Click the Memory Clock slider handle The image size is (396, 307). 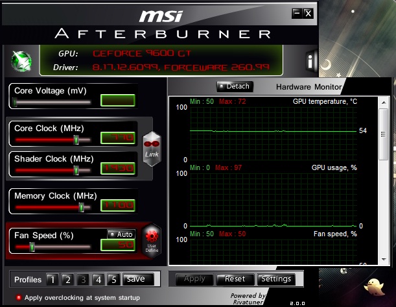click(x=81, y=208)
